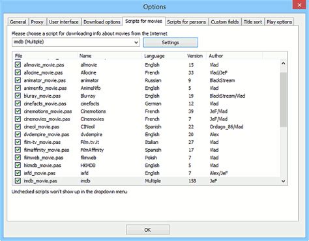This screenshot has width=309, height=241.
Task: Click the FilmAffinity name entry
Action: tap(92, 150)
